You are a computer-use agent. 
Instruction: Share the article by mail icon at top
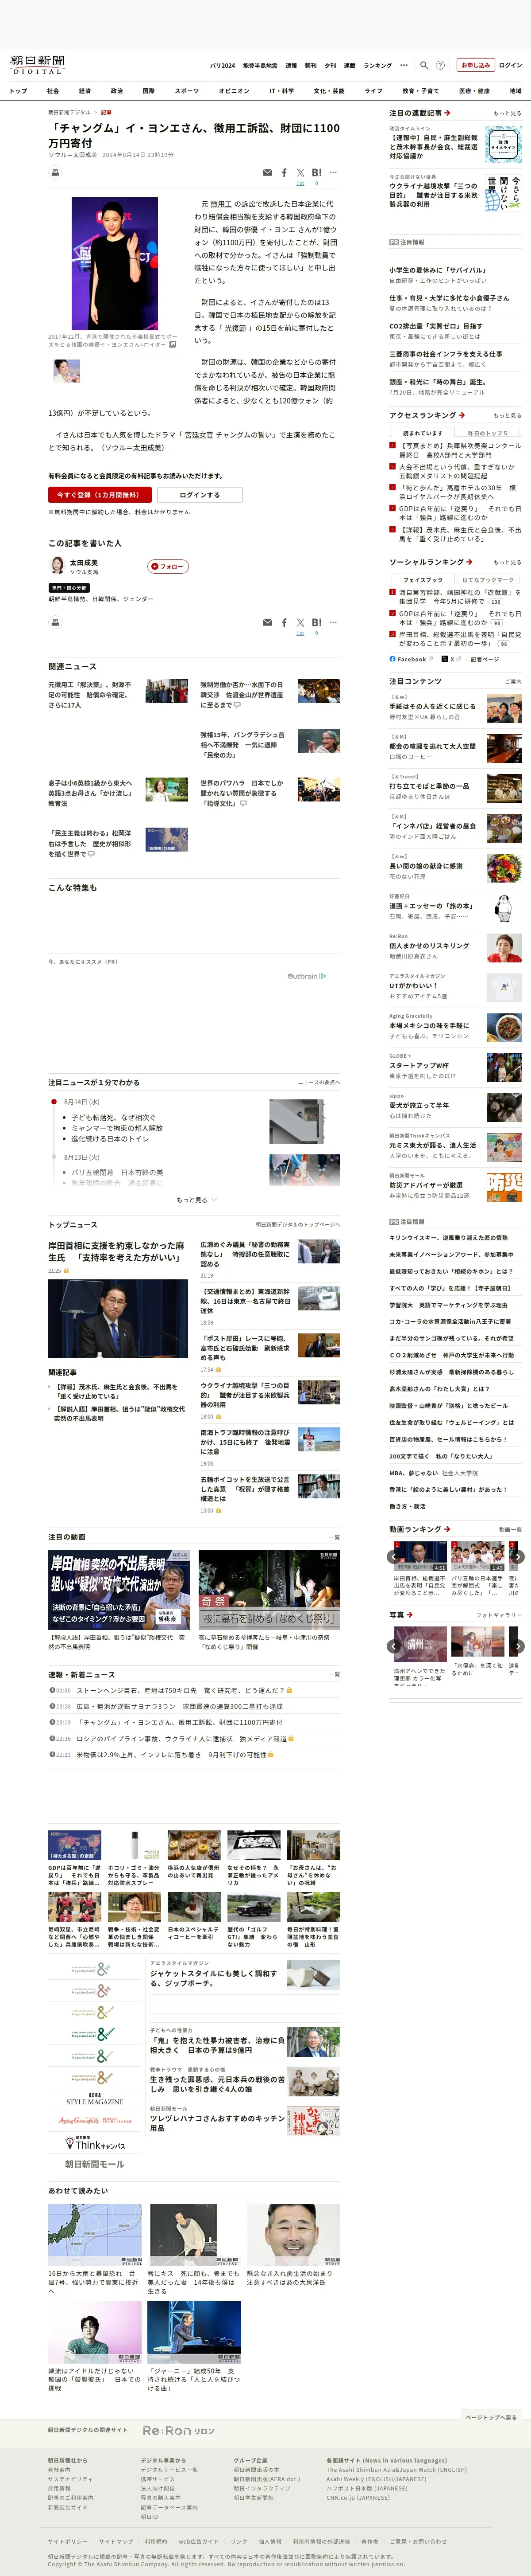[268, 173]
